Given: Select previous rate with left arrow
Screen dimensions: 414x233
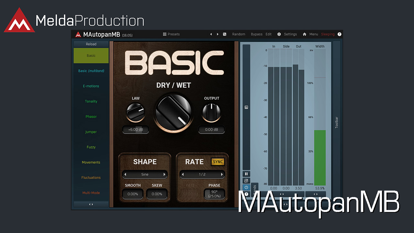Looking at the screenshot, I should click(x=183, y=174).
